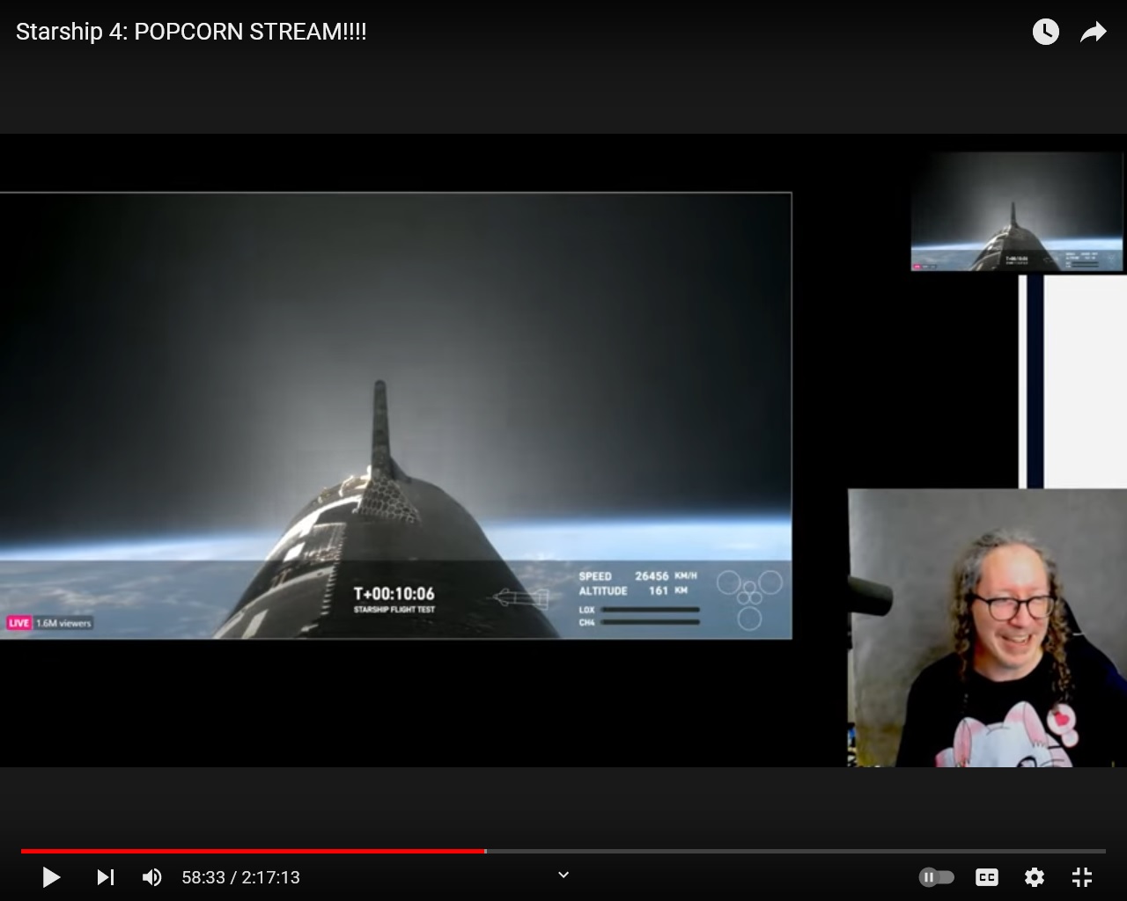Turn on closed captions

point(987,877)
